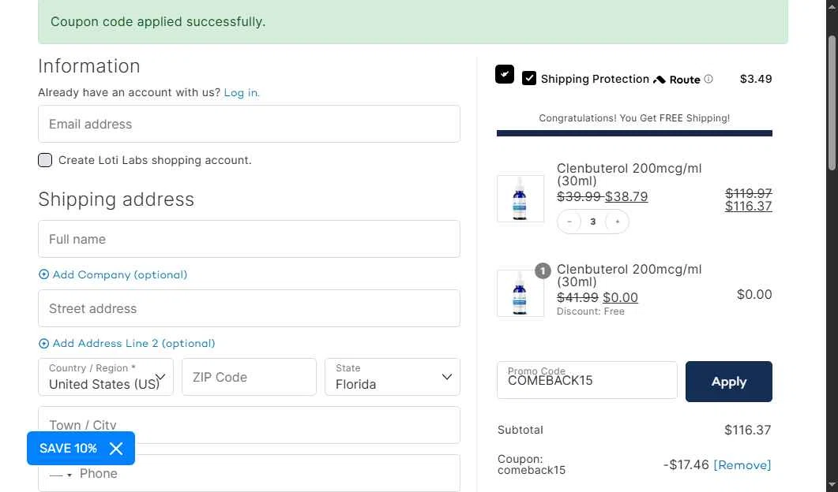The width and height of the screenshot is (838, 492).
Task: Click the Log in link
Action: pyautogui.click(x=242, y=92)
